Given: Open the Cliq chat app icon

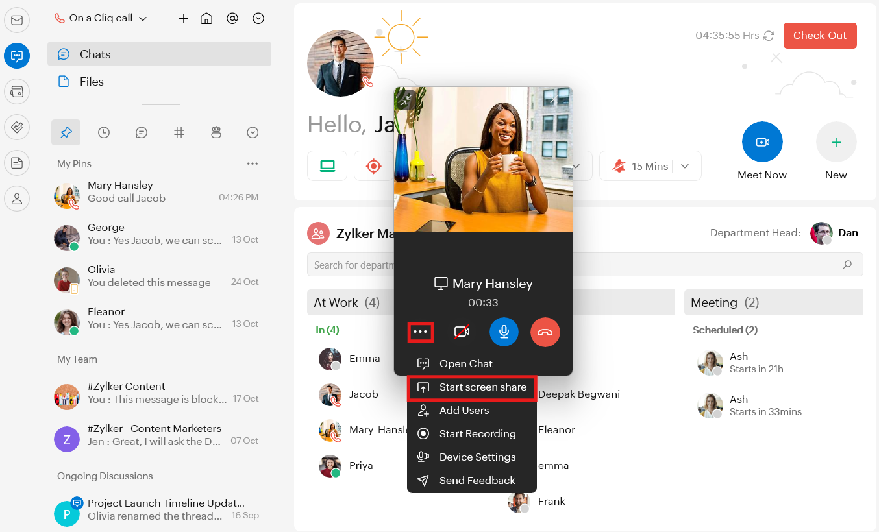Looking at the screenshot, I should [17, 56].
